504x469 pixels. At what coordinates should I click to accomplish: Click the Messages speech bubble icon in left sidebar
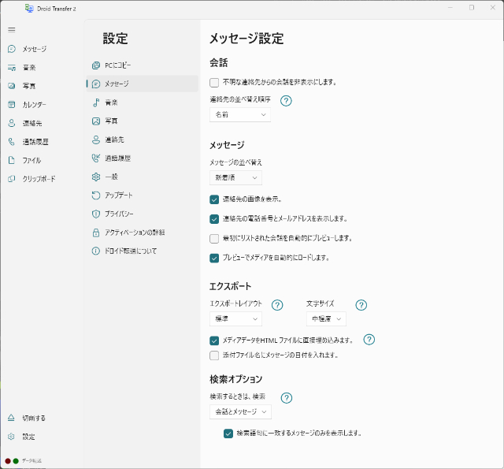[12, 49]
